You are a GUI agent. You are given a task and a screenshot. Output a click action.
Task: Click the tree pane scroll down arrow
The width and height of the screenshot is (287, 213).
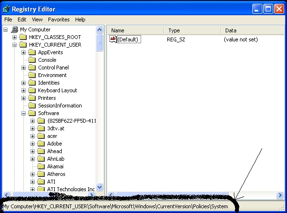100,187
